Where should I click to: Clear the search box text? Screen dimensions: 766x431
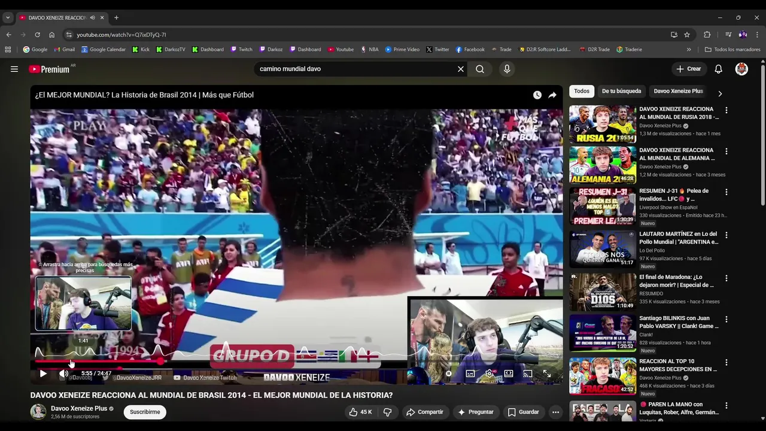click(x=461, y=69)
